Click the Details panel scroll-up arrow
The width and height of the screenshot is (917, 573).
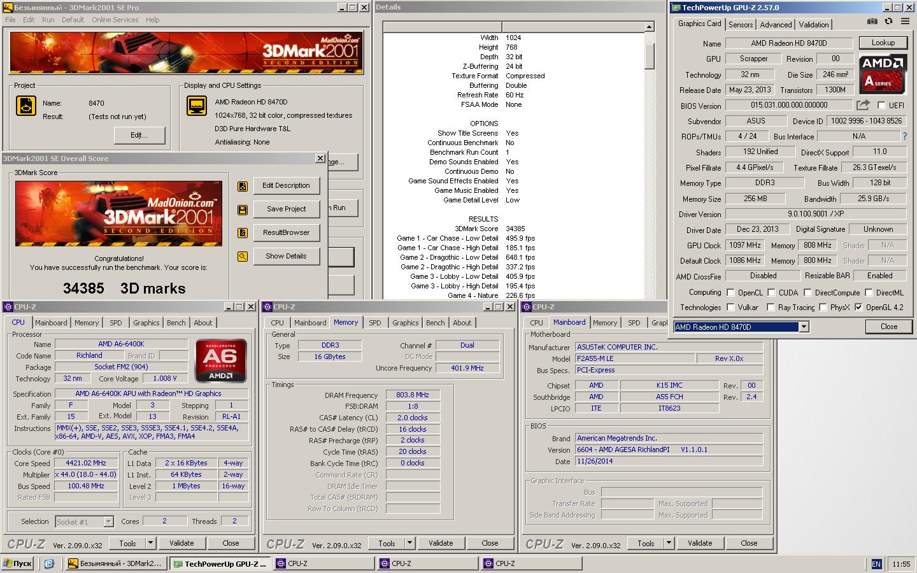pos(649,27)
